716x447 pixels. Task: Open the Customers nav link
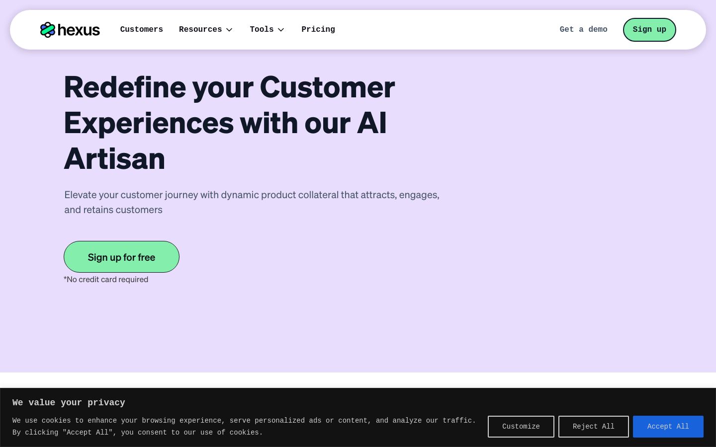(142, 30)
